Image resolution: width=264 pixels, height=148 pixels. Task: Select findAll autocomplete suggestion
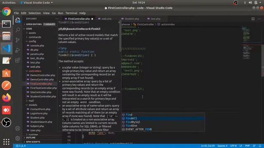(163, 118)
